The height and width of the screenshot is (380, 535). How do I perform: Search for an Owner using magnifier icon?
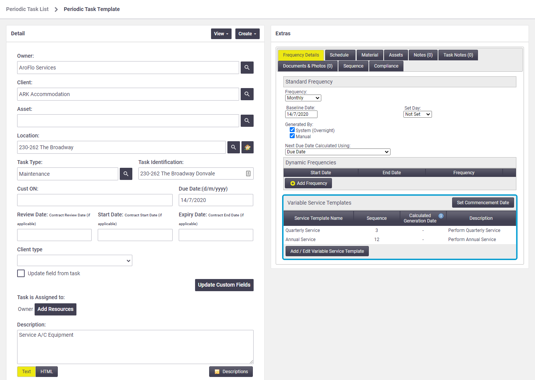pos(247,68)
